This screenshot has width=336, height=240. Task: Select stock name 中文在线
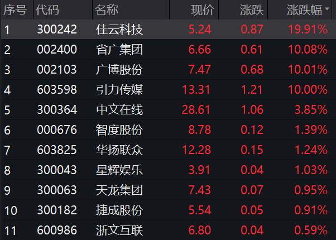[119, 110]
